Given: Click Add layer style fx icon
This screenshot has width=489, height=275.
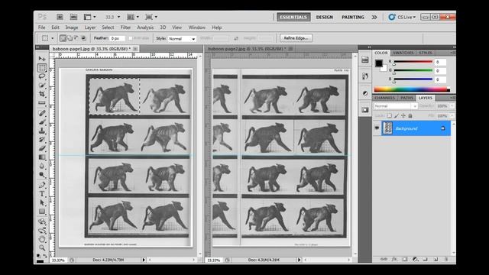Looking at the screenshot, I should coord(394,259).
